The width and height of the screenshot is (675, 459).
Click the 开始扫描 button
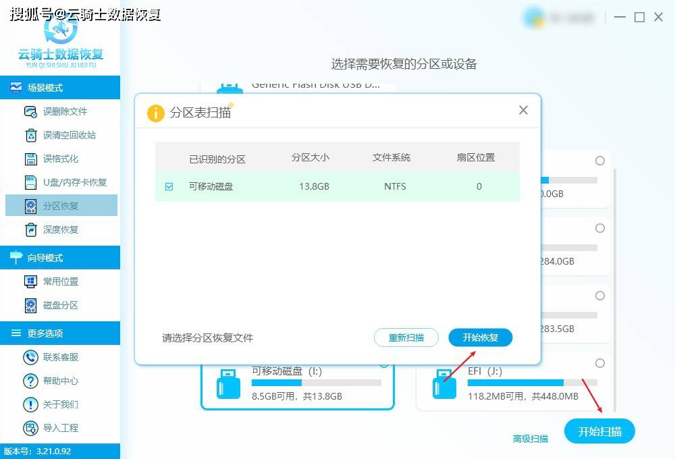(599, 431)
